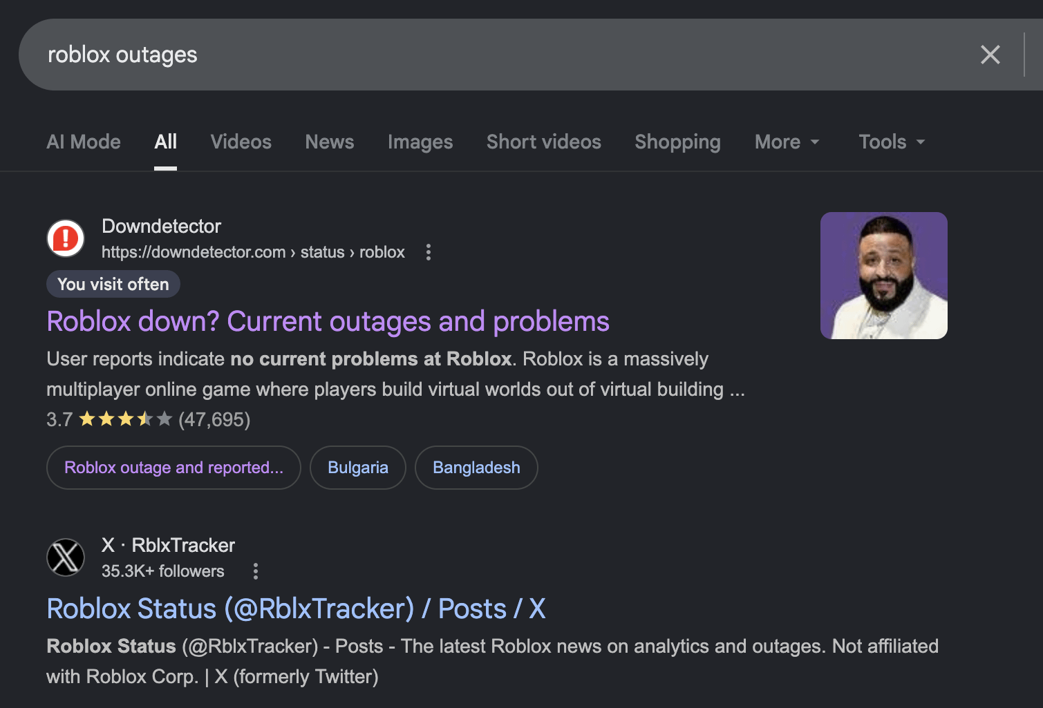The width and height of the screenshot is (1043, 708).
Task: Click the Downdetector red exclamation favicon
Action: click(66, 238)
